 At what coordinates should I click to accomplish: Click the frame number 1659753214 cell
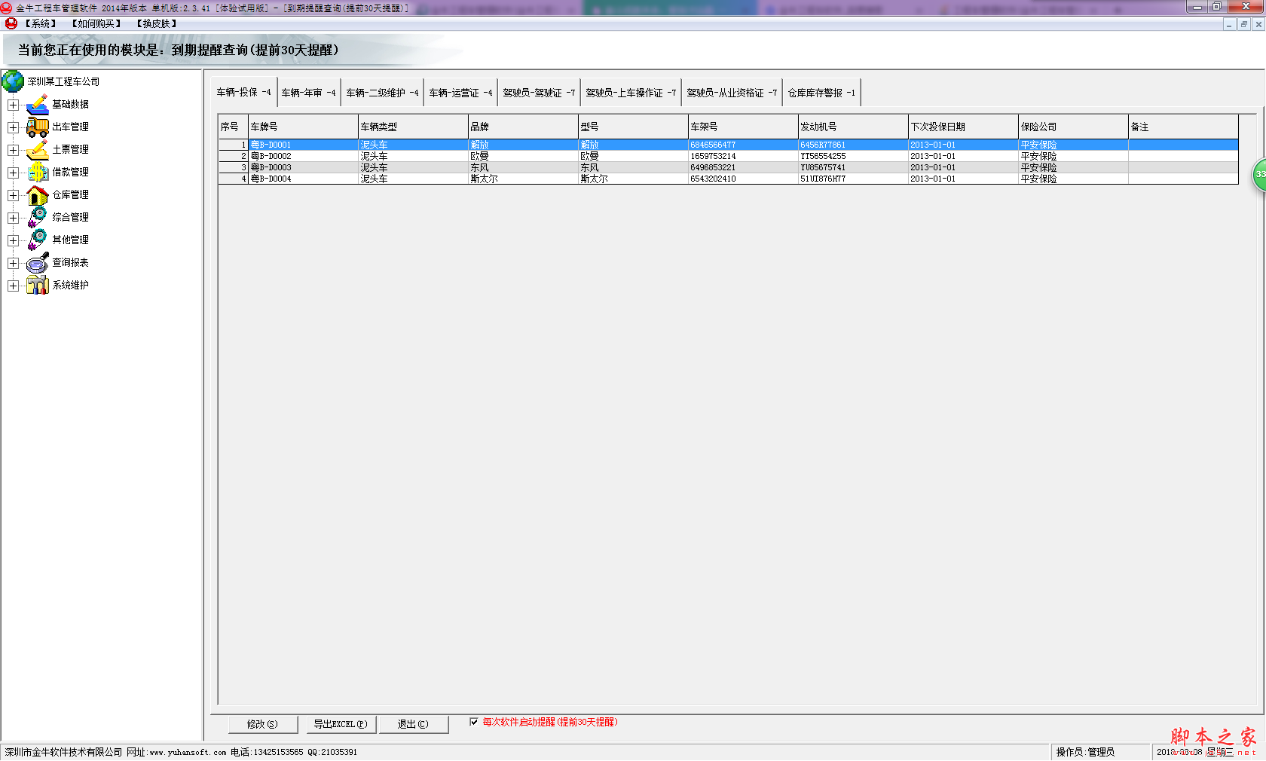743,156
